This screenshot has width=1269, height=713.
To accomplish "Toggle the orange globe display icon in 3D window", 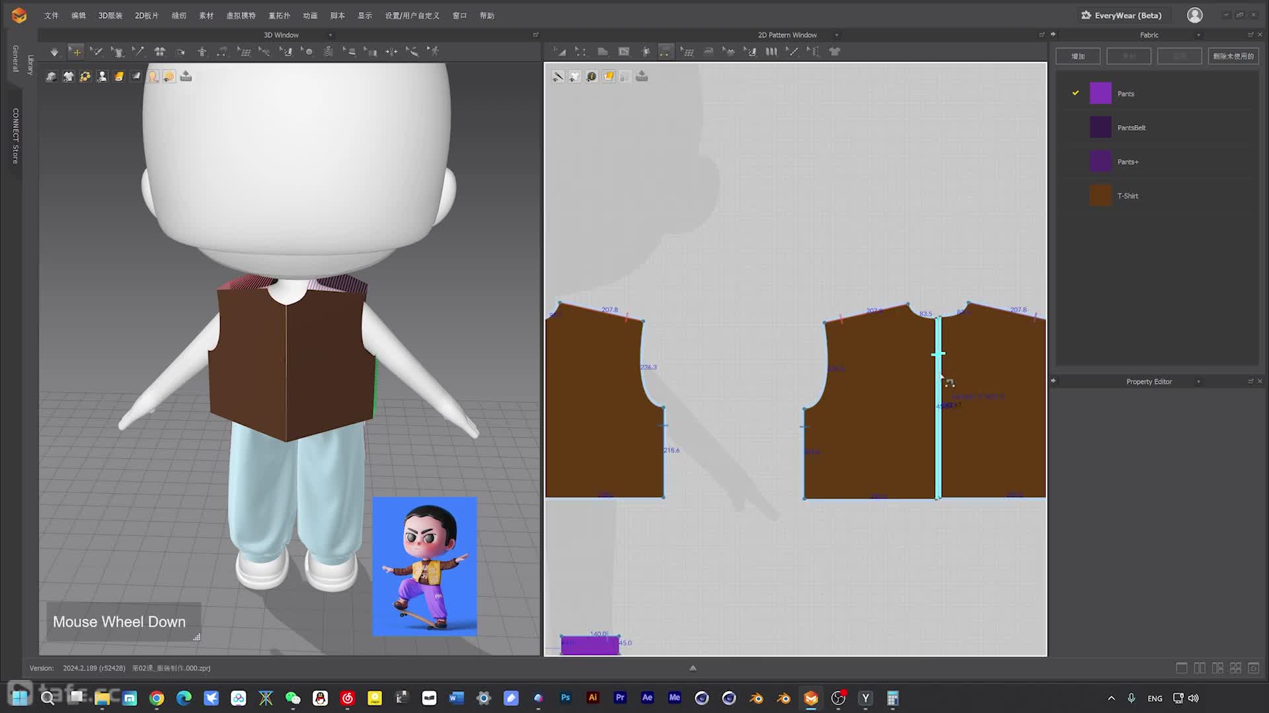I will (169, 77).
